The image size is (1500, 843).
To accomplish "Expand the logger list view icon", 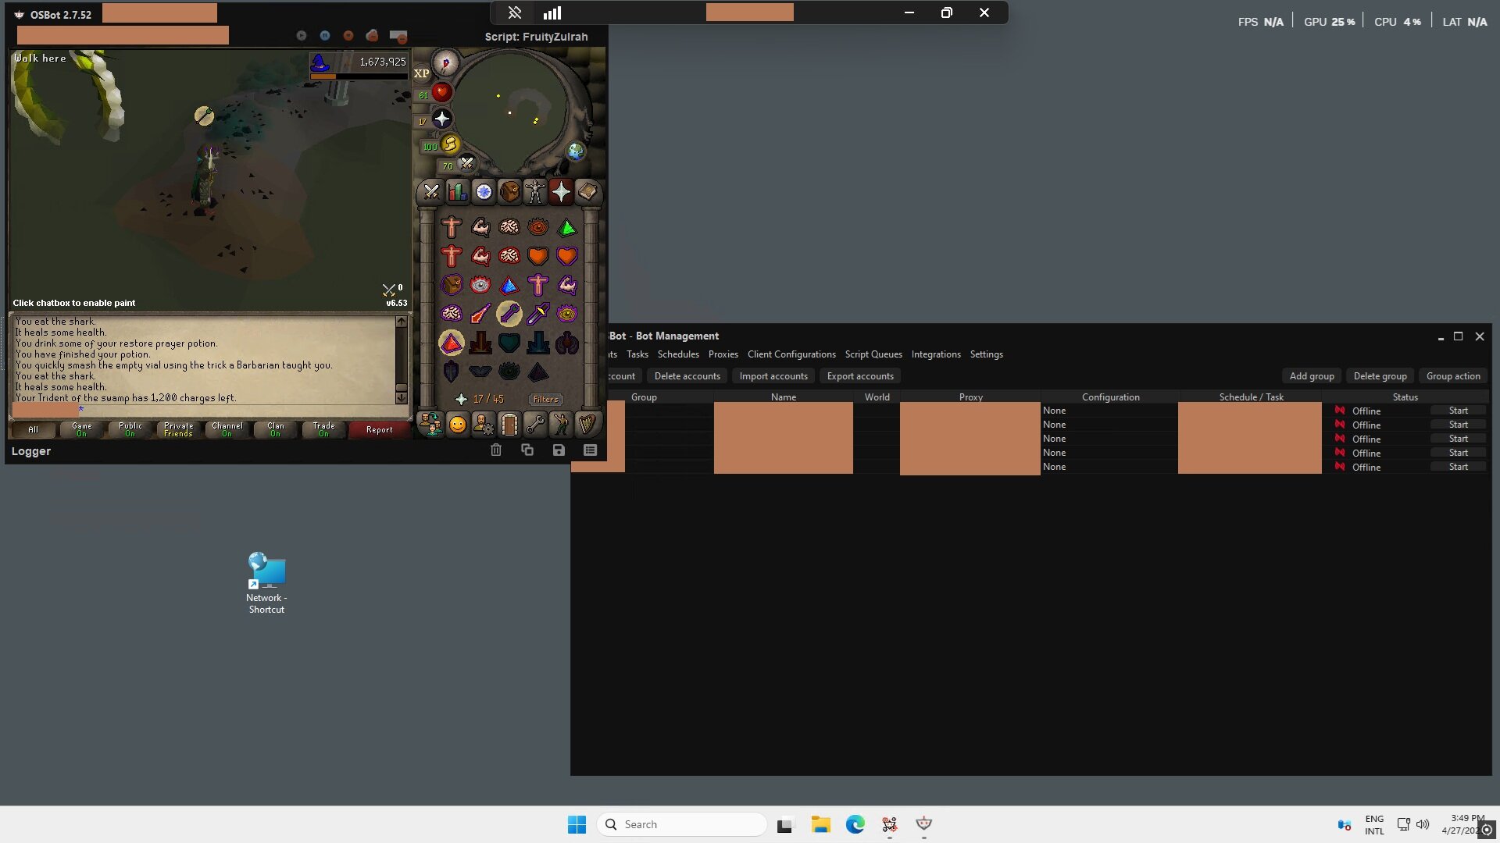I will pos(590,450).
